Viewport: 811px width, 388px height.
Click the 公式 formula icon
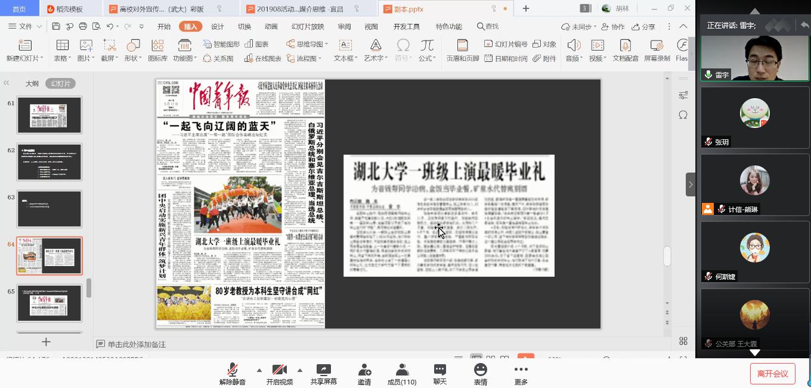coord(426,46)
